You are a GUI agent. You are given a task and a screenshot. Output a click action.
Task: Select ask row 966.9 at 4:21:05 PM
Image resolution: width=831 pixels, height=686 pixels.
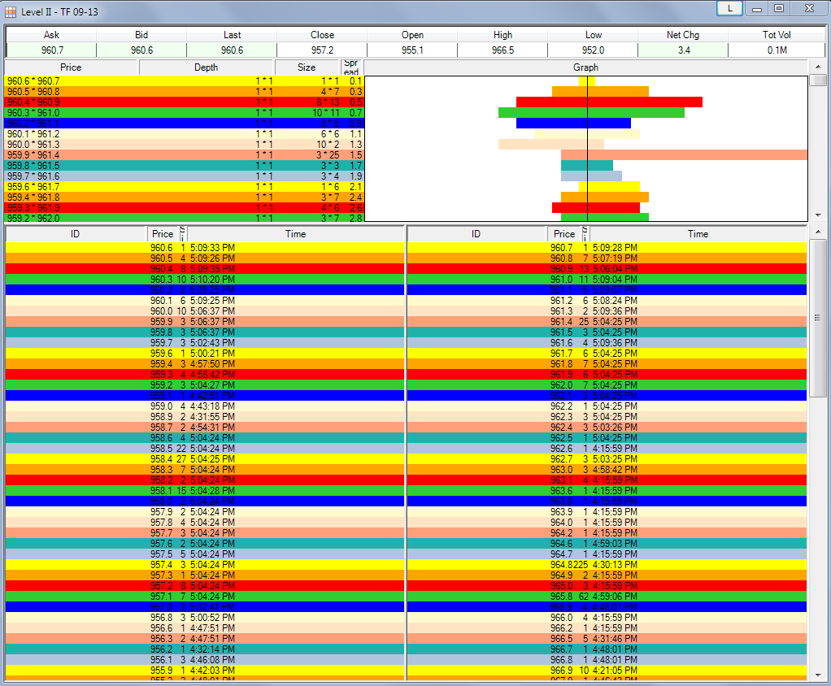coord(607,671)
